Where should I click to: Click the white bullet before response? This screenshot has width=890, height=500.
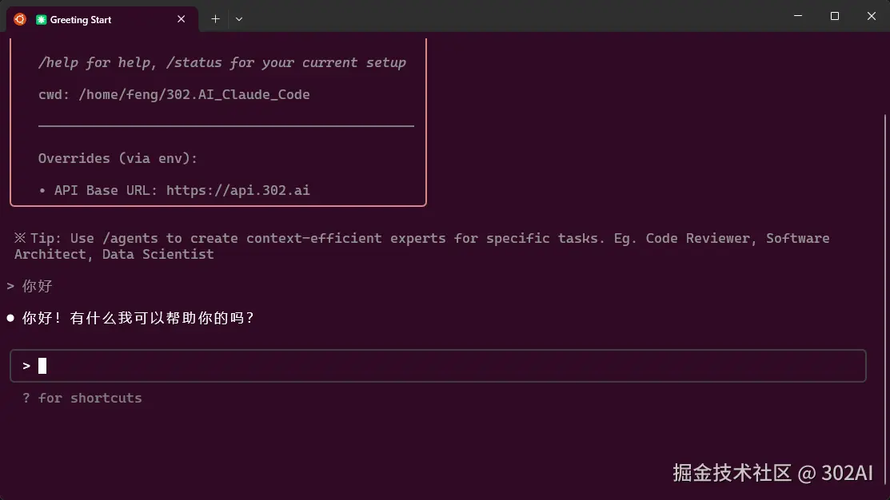click(10, 318)
